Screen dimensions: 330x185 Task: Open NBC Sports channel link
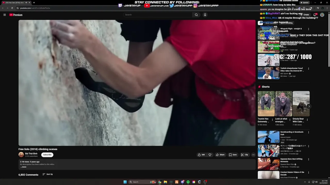(x=284, y=74)
